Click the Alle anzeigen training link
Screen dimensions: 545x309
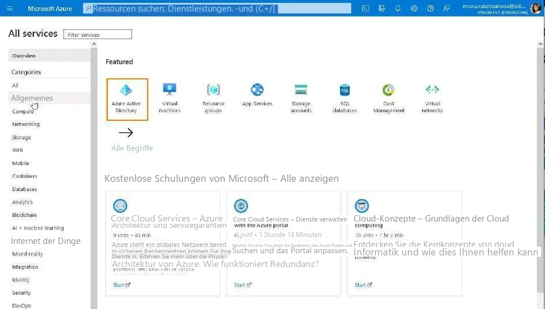click(309, 178)
